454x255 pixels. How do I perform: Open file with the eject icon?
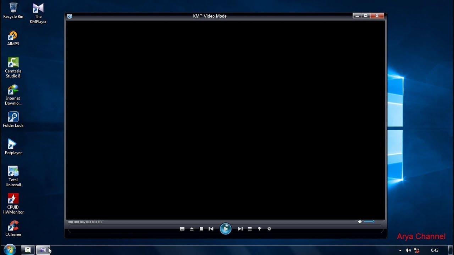click(x=192, y=229)
